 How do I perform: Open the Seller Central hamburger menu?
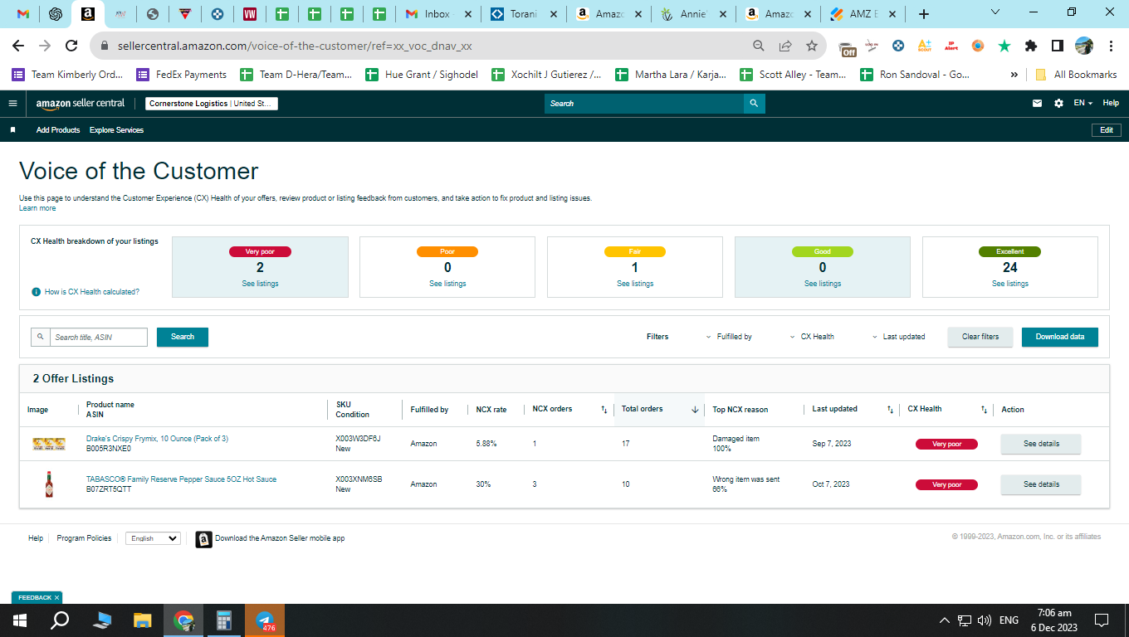coord(12,104)
